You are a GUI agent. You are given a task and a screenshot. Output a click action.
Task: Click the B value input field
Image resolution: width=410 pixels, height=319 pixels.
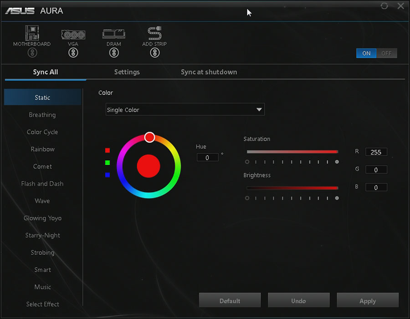pyautogui.click(x=376, y=187)
